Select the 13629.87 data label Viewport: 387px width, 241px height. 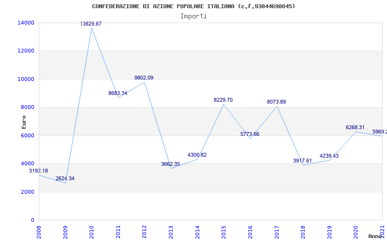coord(91,24)
